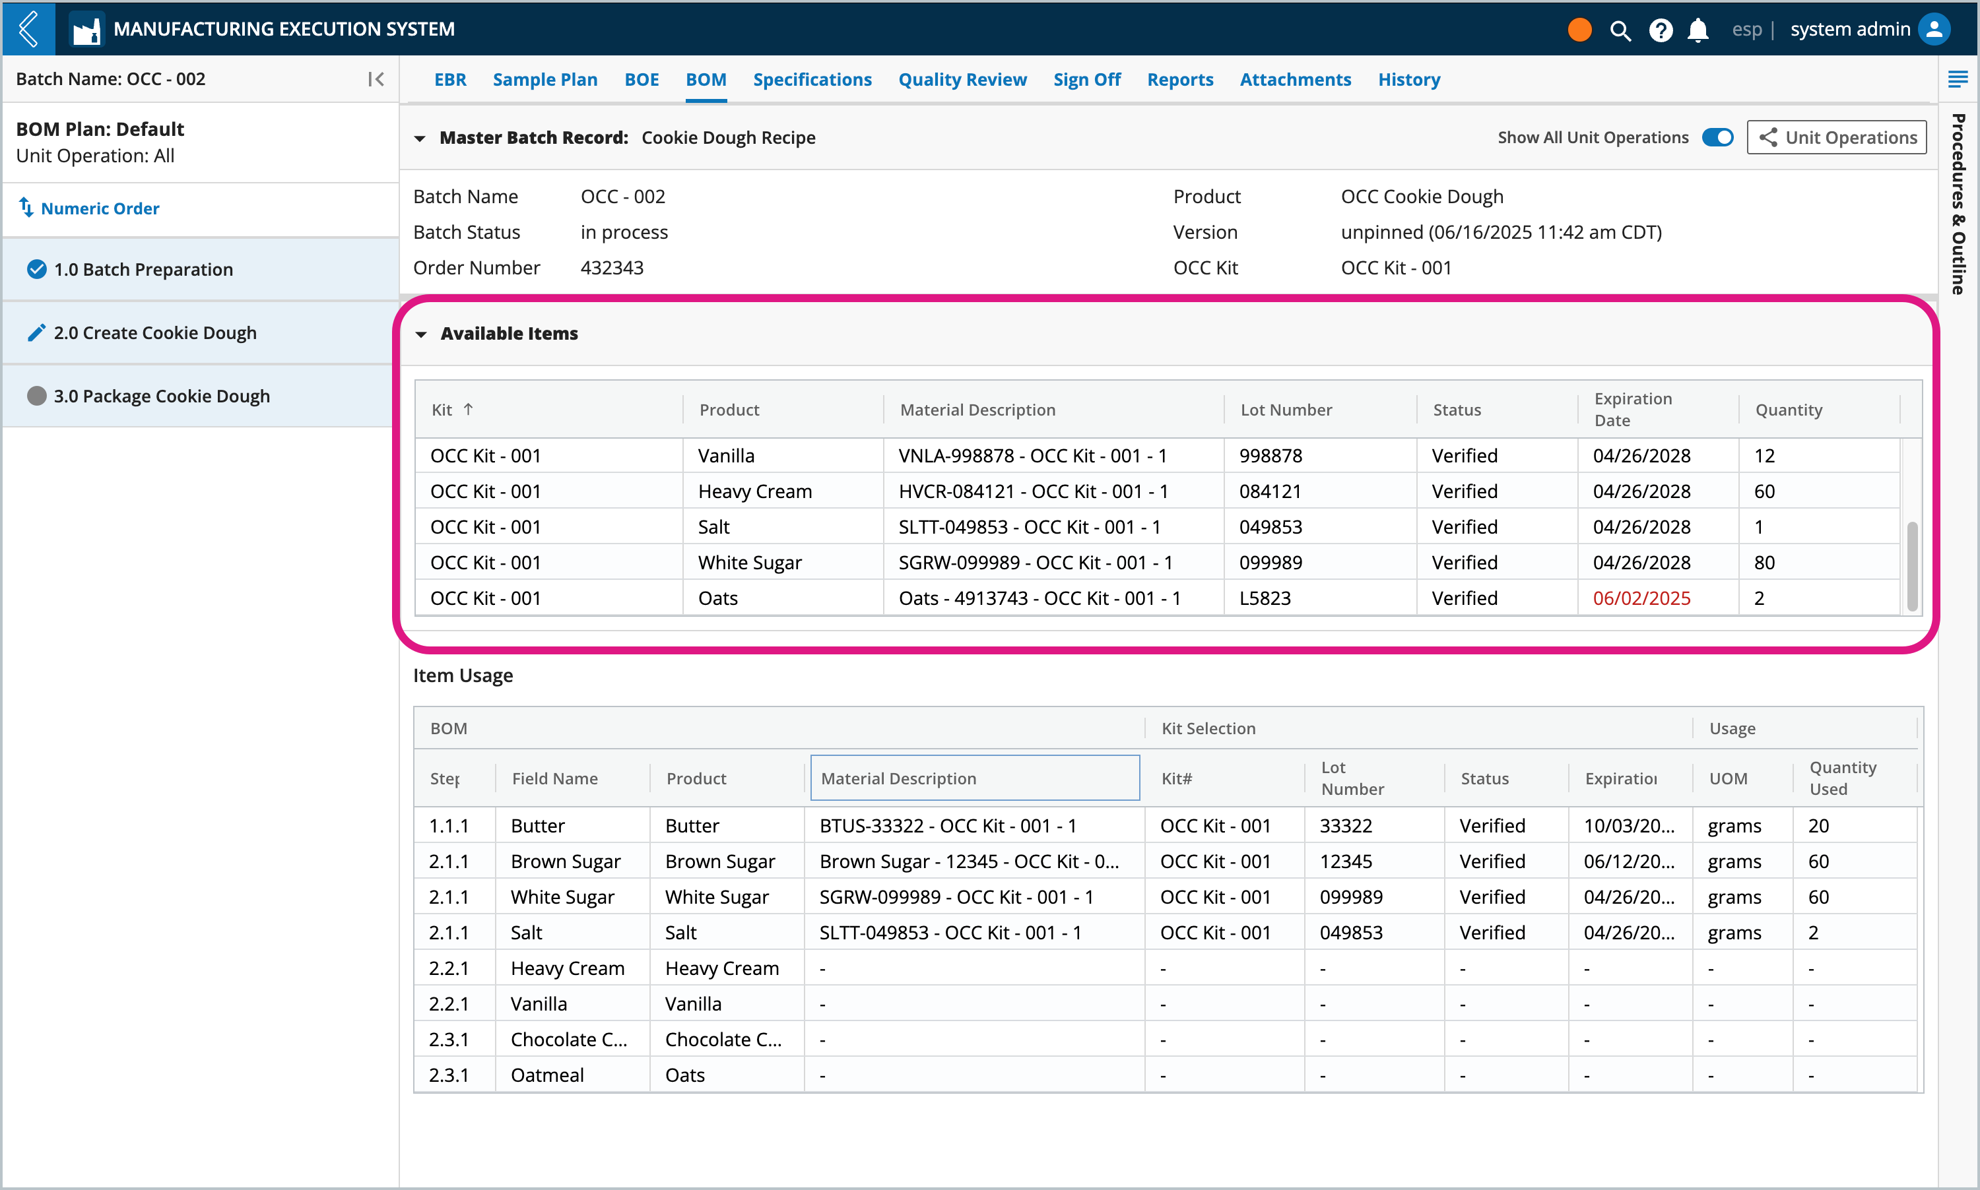Collapse the left batch sidebar panel
The width and height of the screenshot is (1980, 1190).
tap(376, 78)
